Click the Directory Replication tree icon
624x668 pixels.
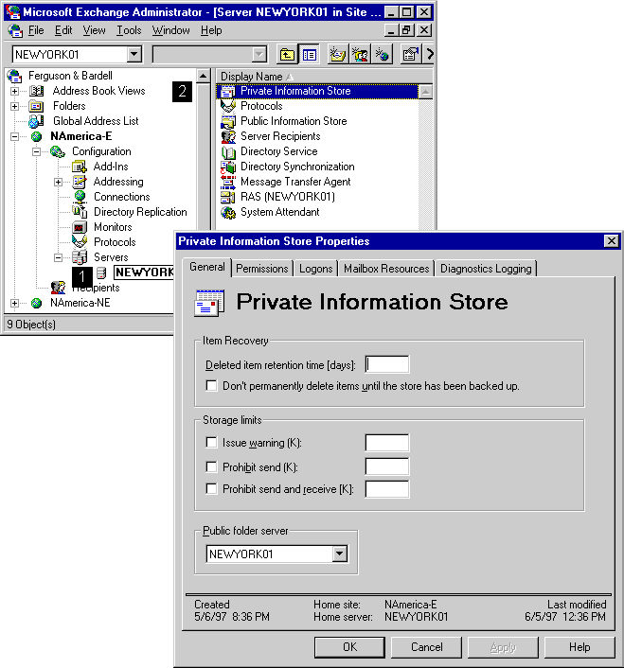(80, 212)
